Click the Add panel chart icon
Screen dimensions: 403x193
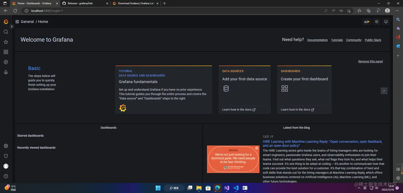367,22
